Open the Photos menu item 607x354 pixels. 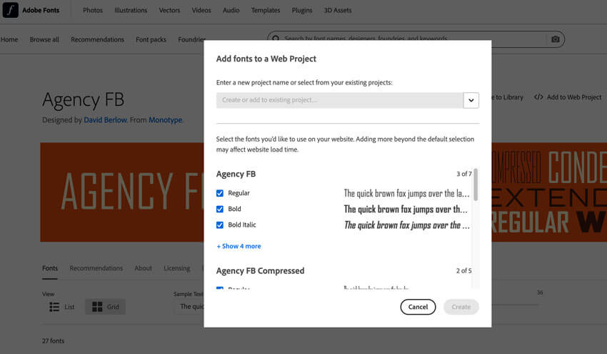click(x=93, y=10)
